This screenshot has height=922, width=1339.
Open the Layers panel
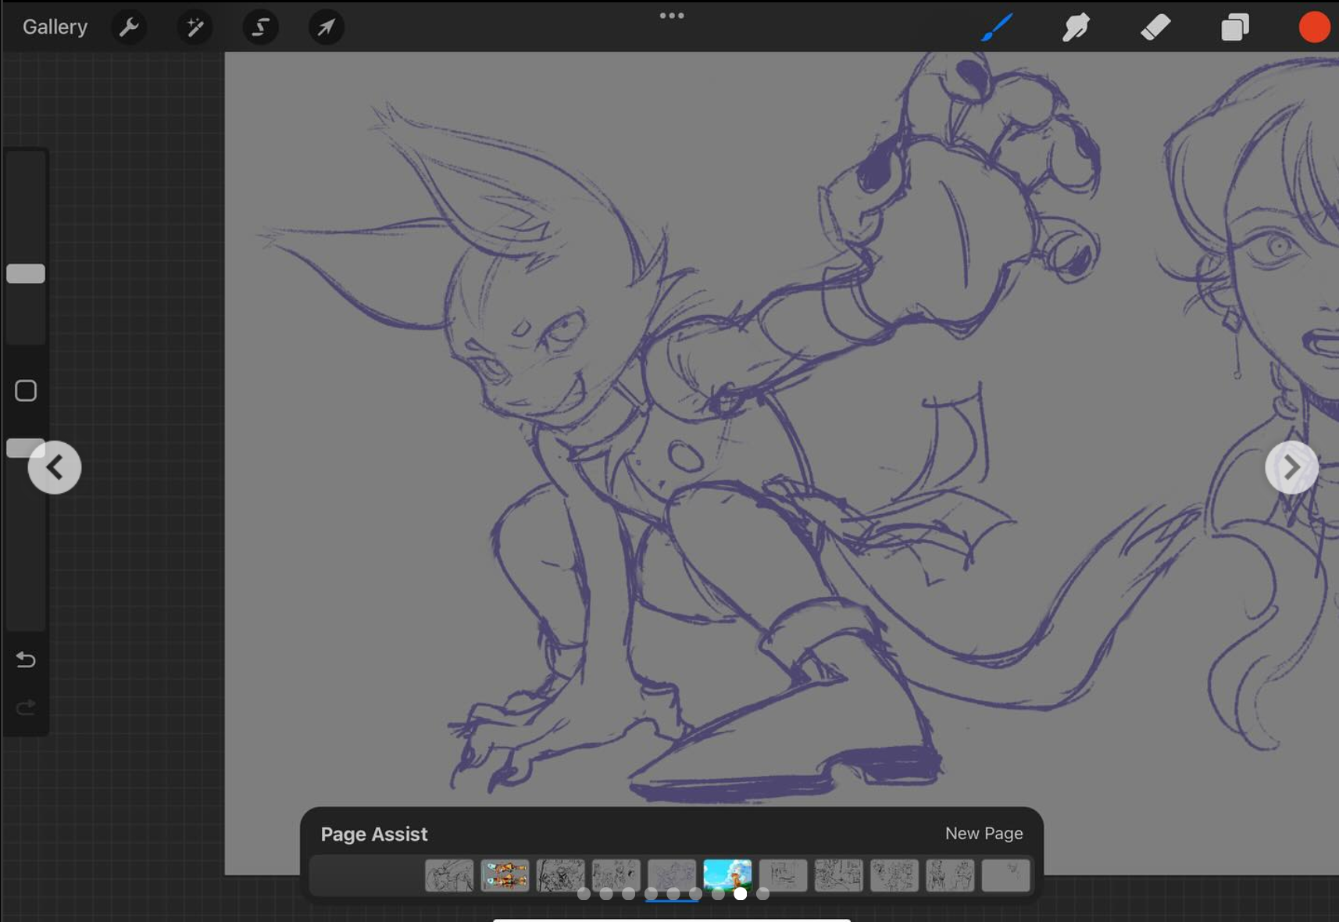point(1234,27)
